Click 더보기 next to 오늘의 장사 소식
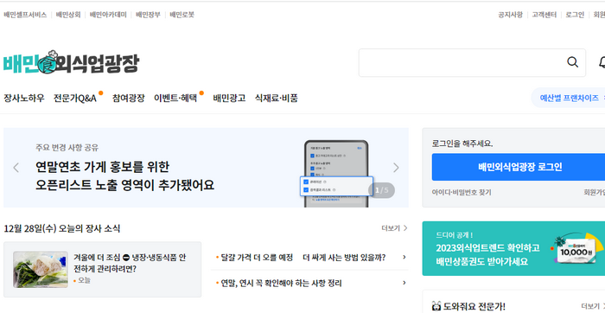The width and height of the screenshot is (605, 313). click(x=394, y=228)
